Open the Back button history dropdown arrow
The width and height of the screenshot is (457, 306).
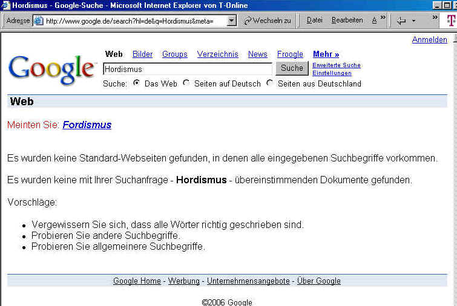coord(413,21)
